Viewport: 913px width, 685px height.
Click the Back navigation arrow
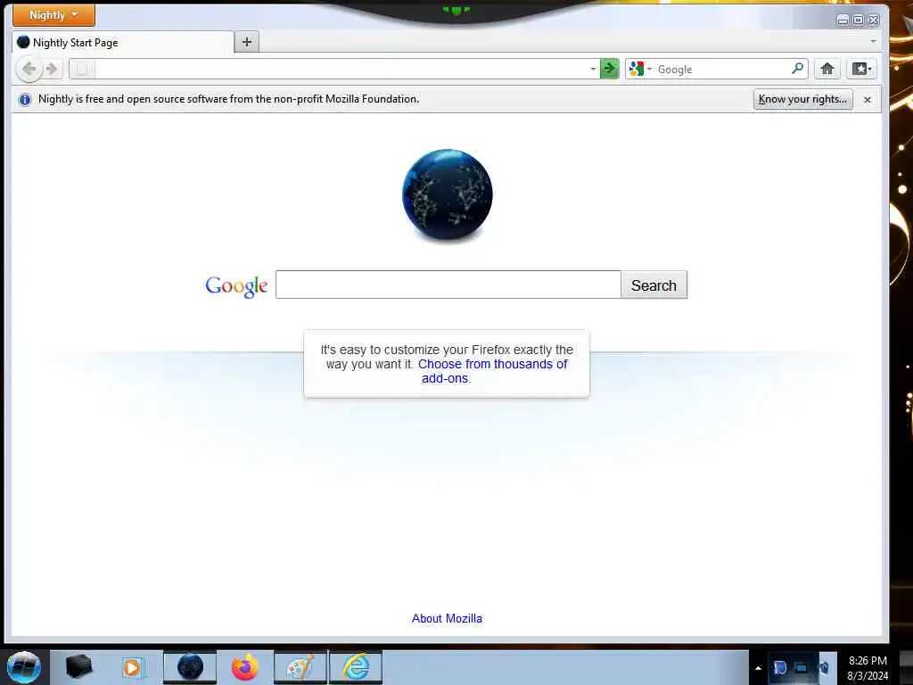(29, 70)
